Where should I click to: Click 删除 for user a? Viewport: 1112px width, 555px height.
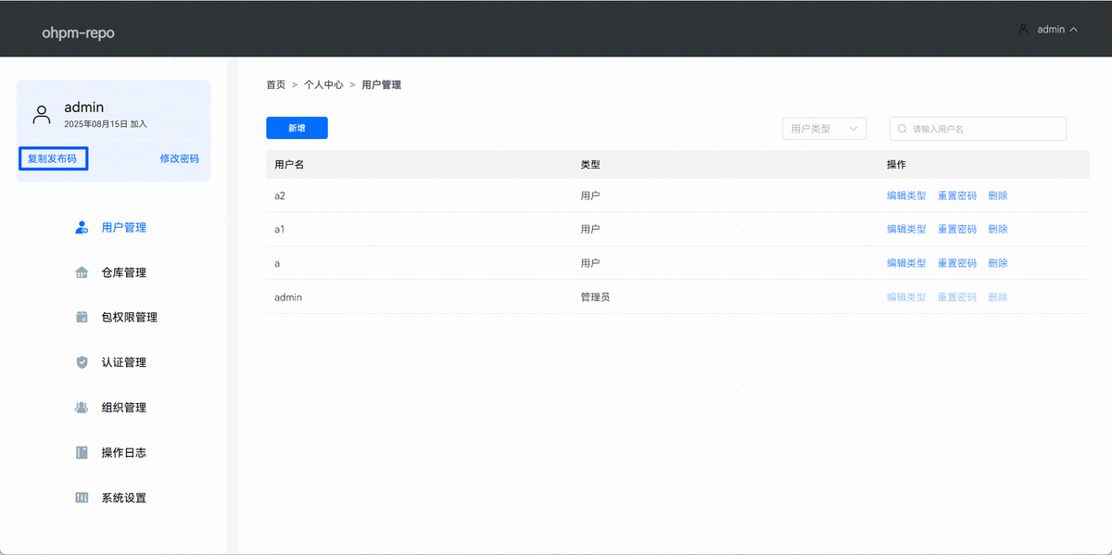click(997, 263)
